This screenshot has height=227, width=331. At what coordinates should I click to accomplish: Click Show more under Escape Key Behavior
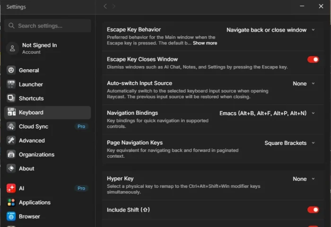pyautogui.click(x=205, y=43)
